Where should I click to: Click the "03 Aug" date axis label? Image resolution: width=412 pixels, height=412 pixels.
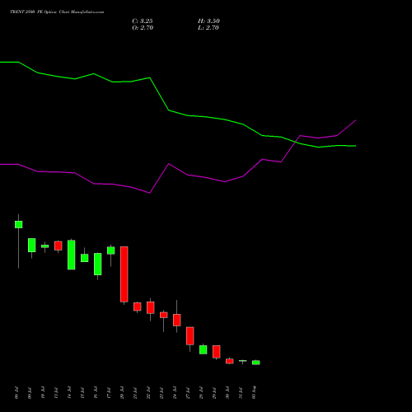click(x=254, y=392)
